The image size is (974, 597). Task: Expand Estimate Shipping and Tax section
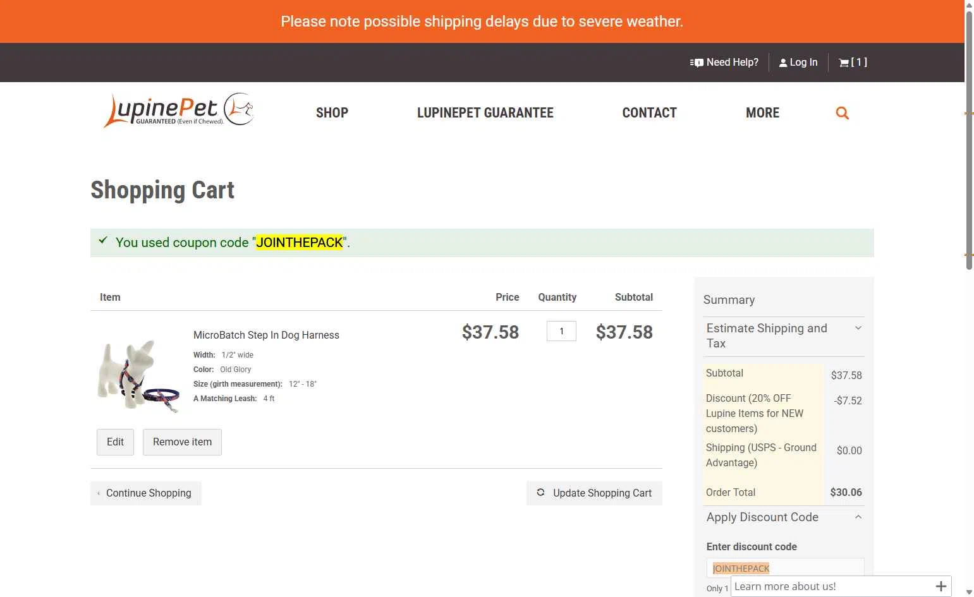[784, 336]
